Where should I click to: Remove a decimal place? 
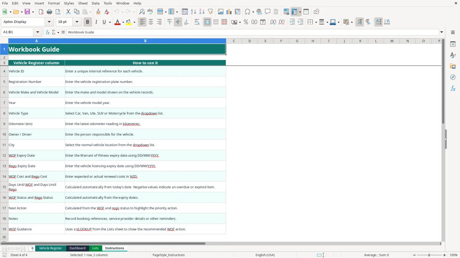point(282,22)
